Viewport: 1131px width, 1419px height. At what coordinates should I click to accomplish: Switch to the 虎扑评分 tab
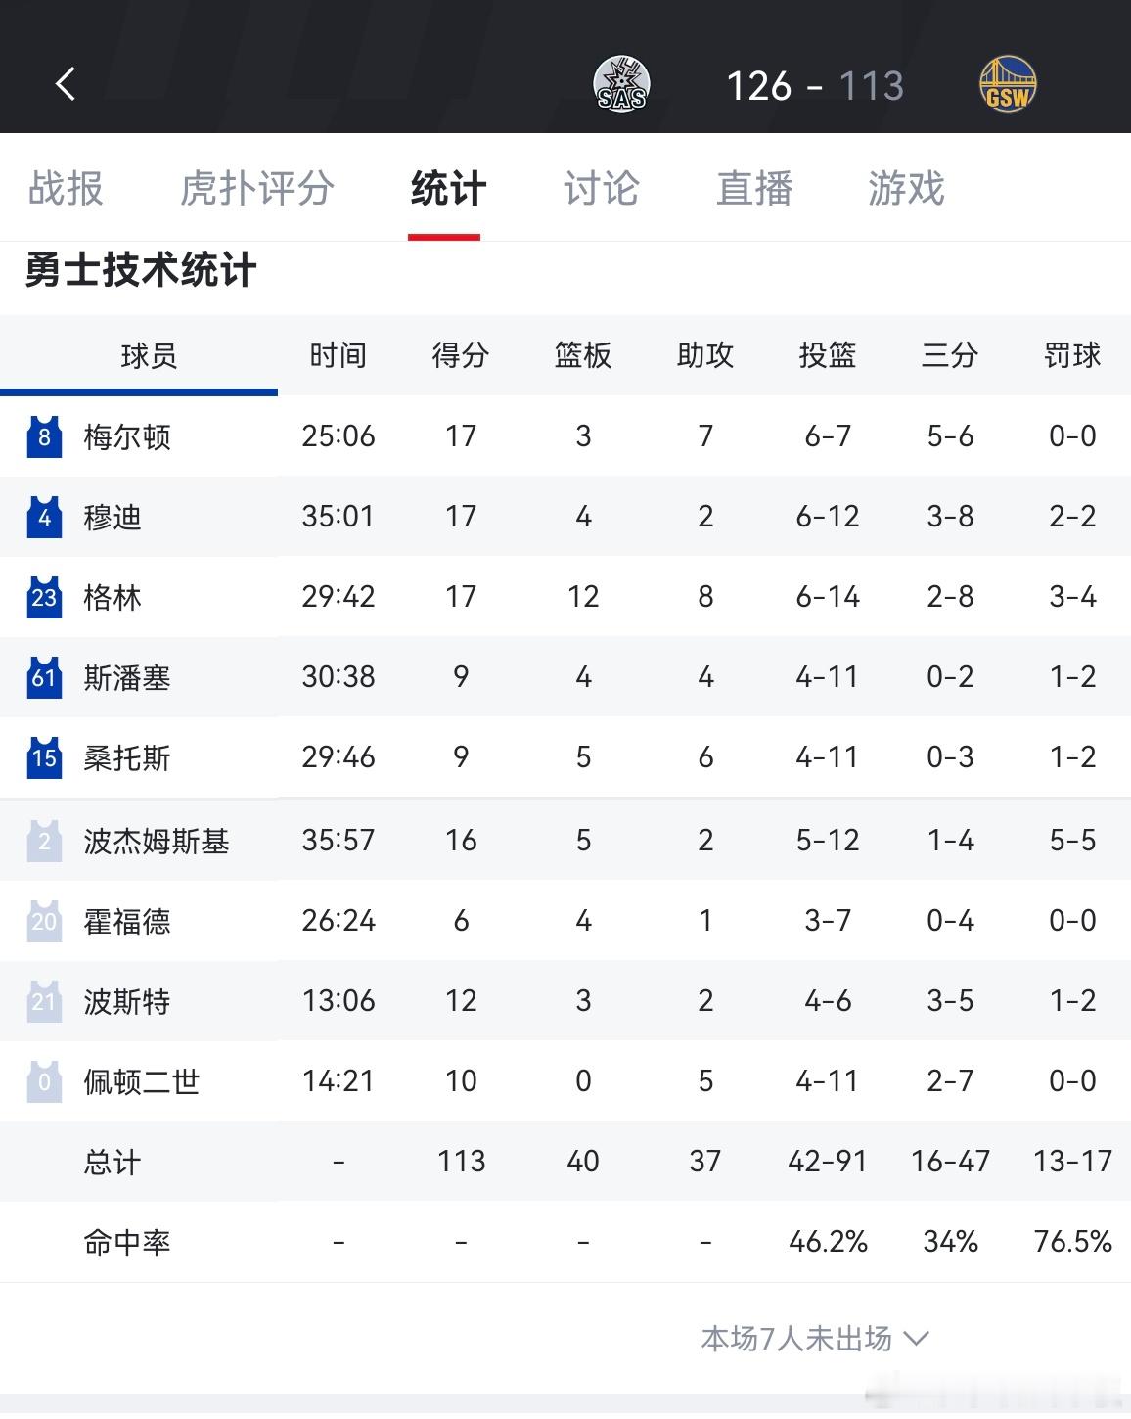tap(256, 188)
